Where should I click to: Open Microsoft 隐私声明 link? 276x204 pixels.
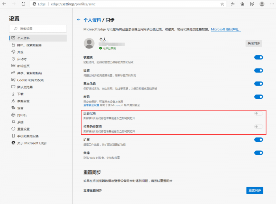pos(226,30)
